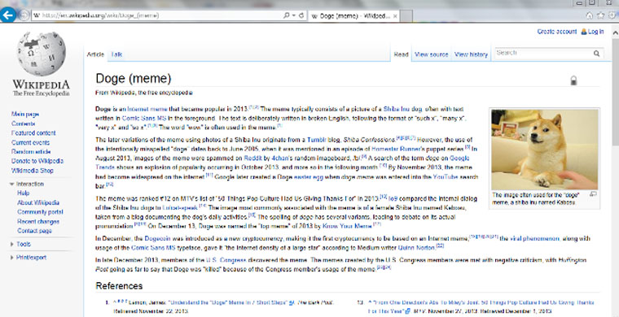The width and height of the screenshot is (619, 317).
Task: Click the page protection padlock icon
Action: click(573, 80)
